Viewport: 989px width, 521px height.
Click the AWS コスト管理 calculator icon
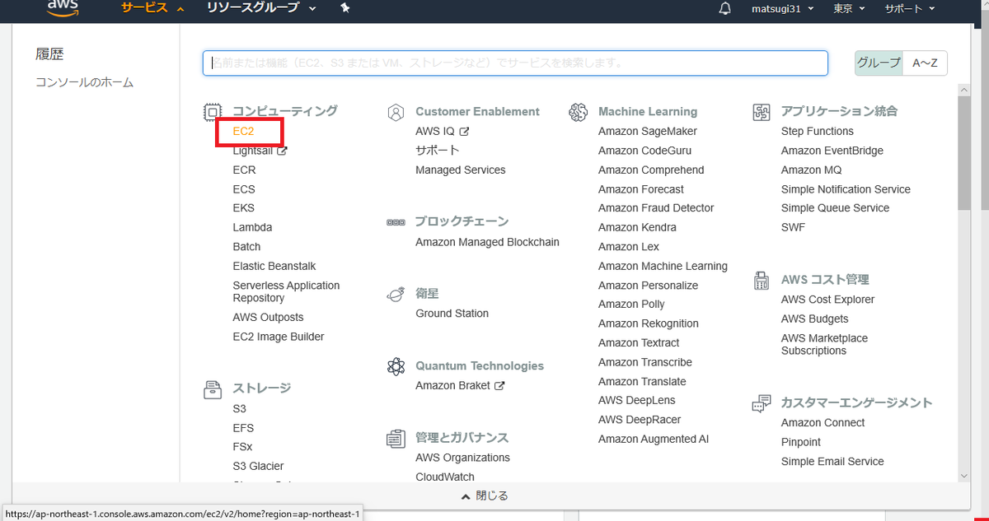click(761, 281)
